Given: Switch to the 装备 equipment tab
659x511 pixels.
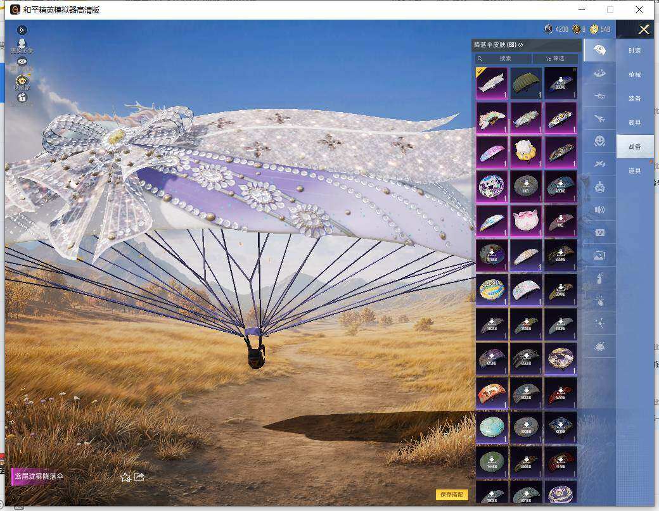Looking at the screenshot, I should point(635,98).
